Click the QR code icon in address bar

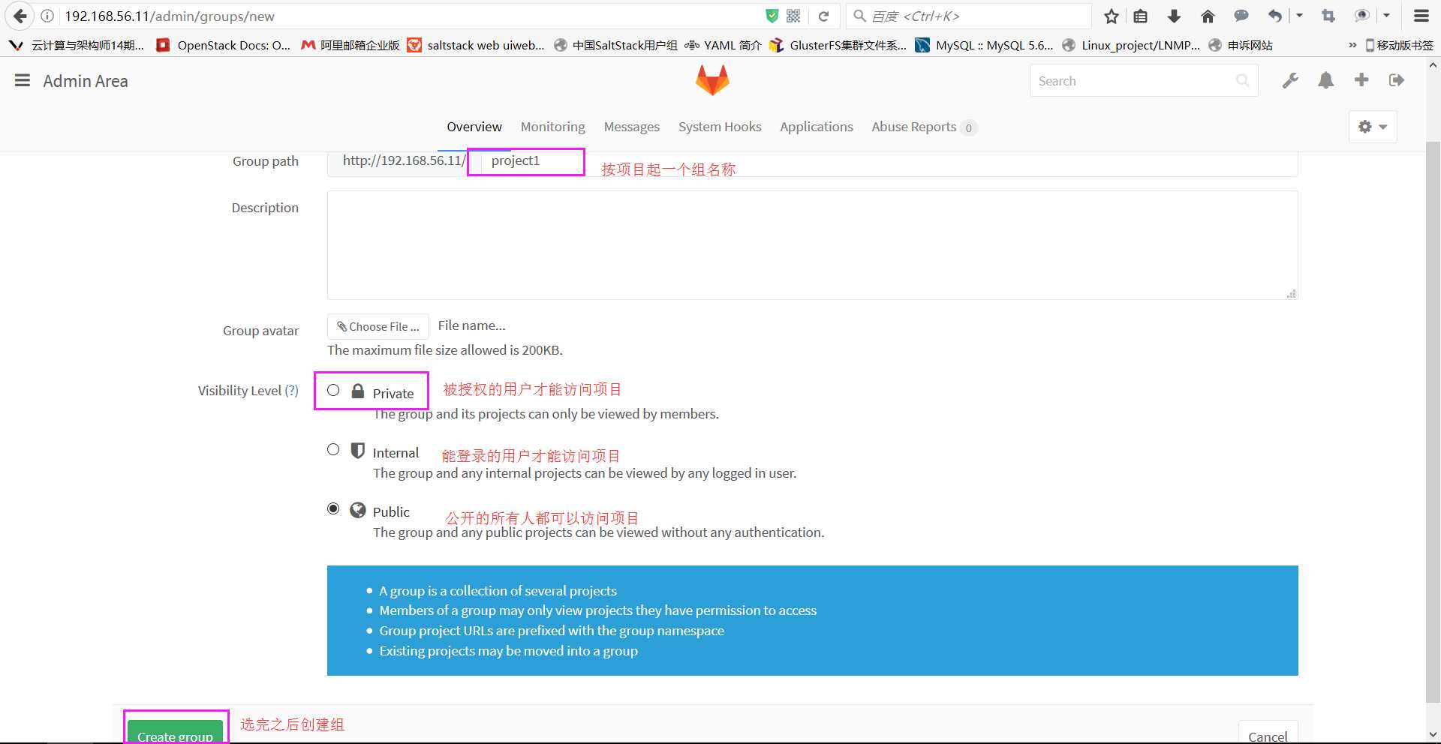(793, 16)
